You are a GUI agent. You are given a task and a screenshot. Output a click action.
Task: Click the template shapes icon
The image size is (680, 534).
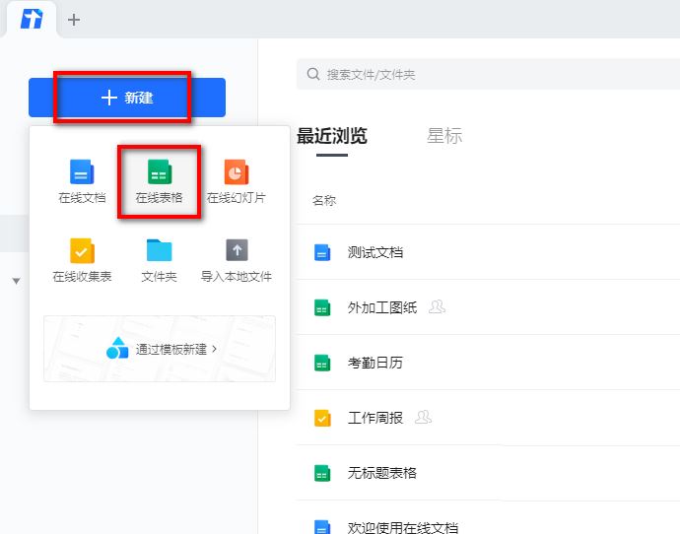pos(117,348)
